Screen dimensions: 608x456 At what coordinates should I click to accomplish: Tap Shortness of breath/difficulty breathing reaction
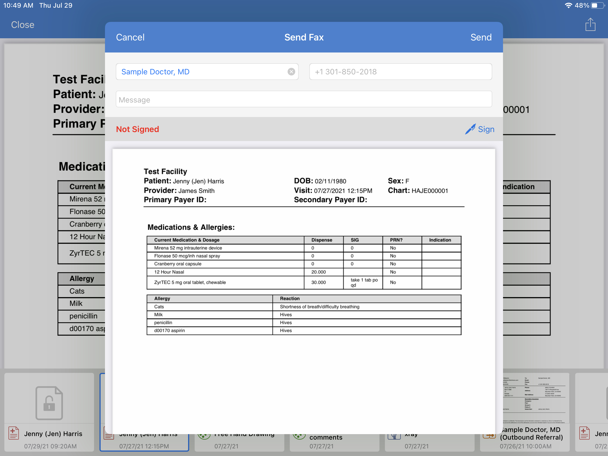(319, 307)
